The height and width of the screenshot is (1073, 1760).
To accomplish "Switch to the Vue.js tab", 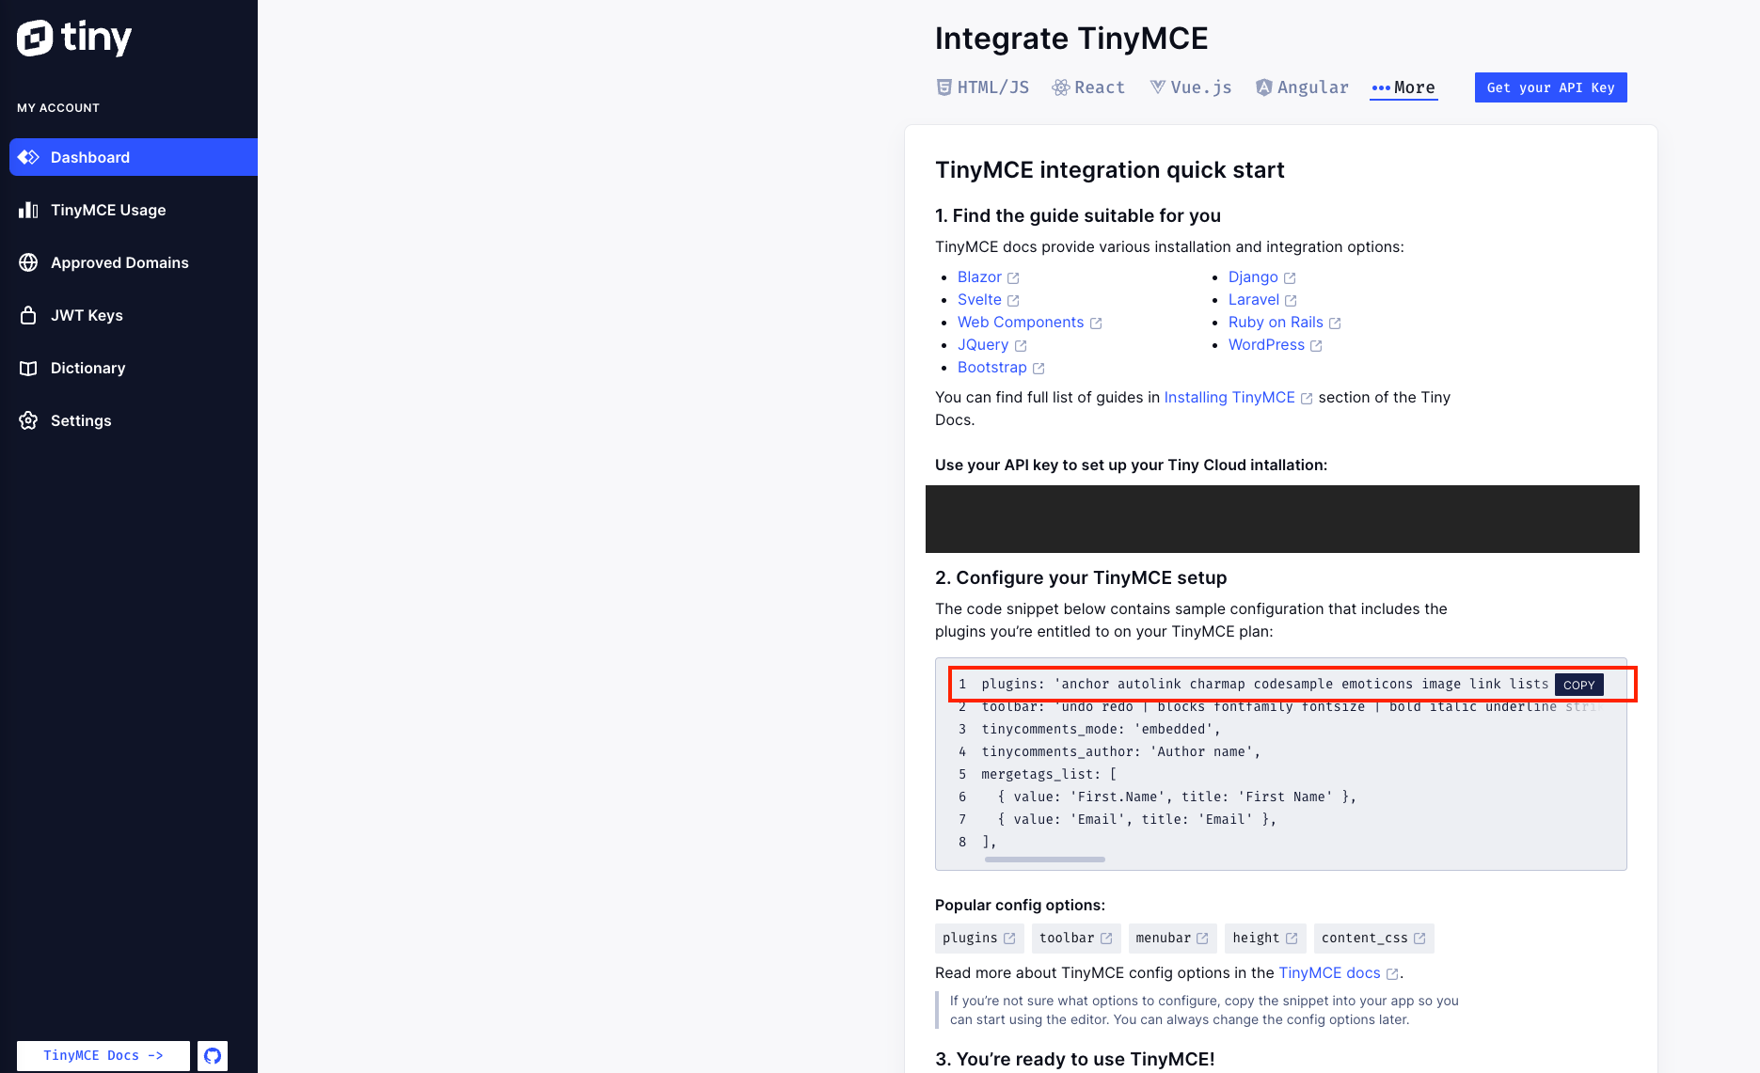I will click(1191, 87).
